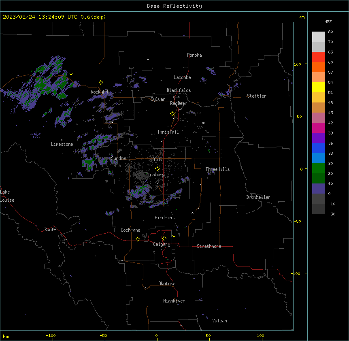Click the dBZ legend heading
The width and height of the screenshot is (349, 341).
pyautogui.click(x=328, y=21)
